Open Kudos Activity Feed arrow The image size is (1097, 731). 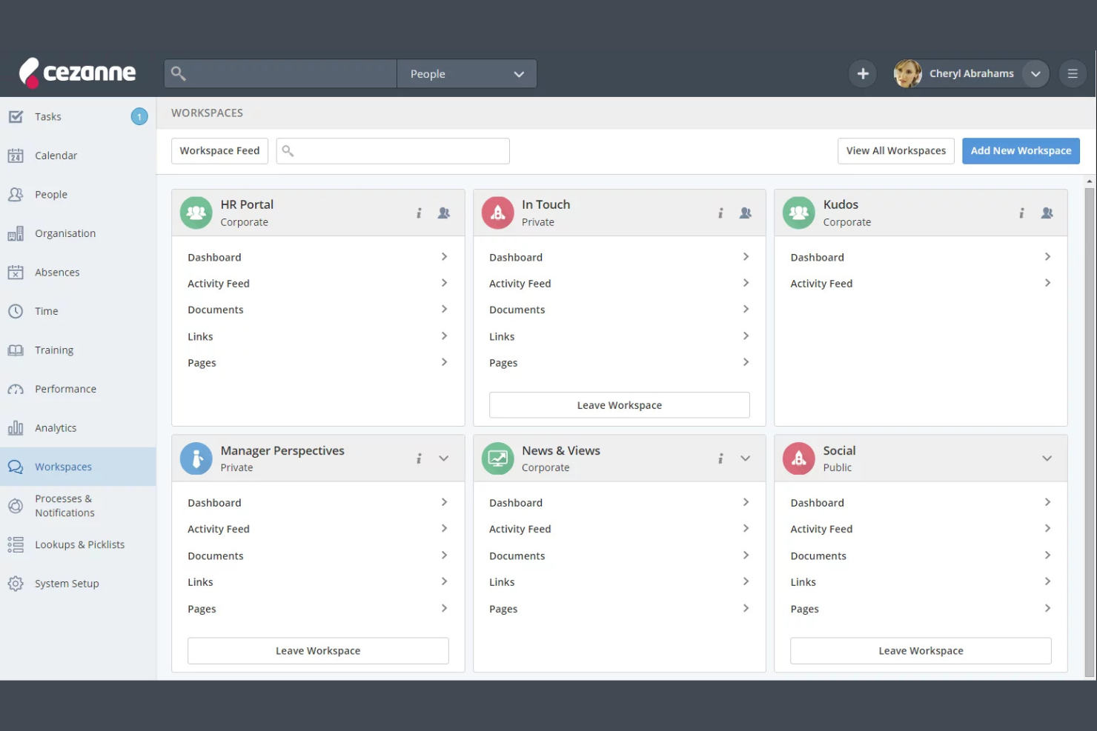[x=1047, y=283]
